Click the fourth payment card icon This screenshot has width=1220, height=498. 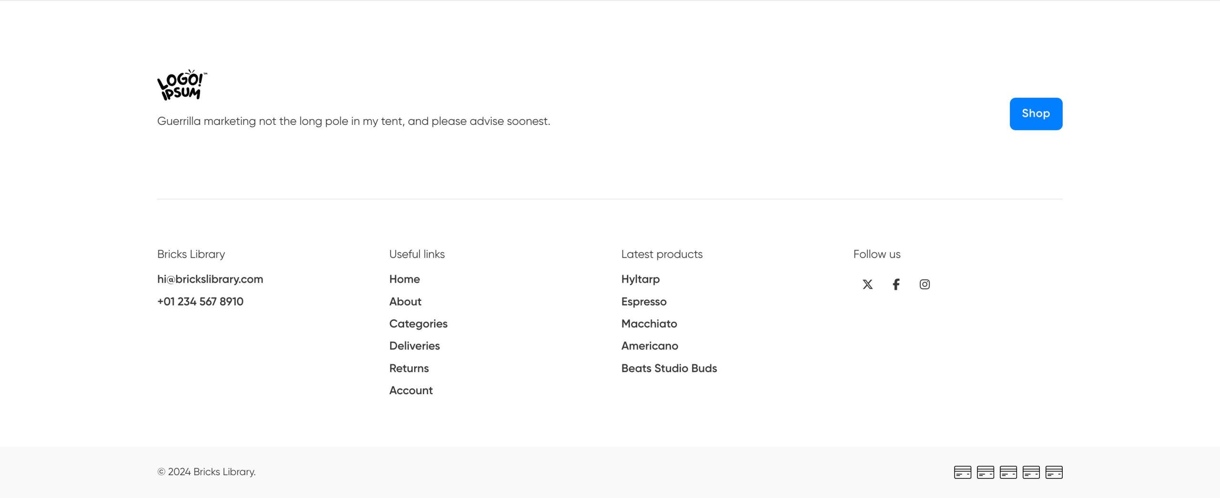[x=1031, y=472]
